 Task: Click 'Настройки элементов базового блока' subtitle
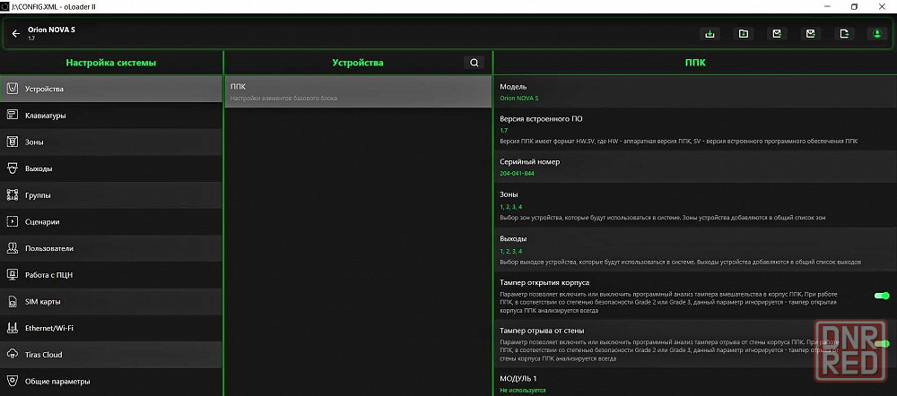pyautogui.click(x=283, y=99)
